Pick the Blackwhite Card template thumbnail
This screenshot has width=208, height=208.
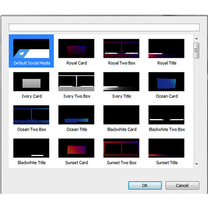click(121, 115)
